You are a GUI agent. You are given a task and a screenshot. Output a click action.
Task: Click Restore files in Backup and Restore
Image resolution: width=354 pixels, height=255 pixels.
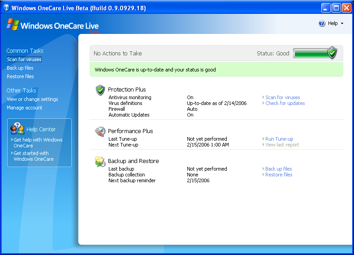[279, 175]
